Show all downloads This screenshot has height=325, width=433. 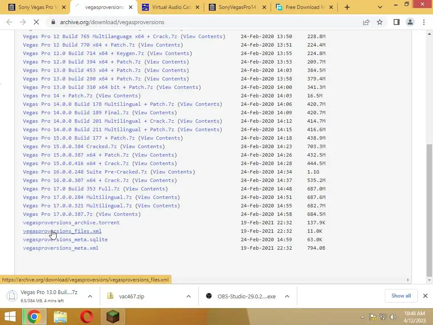401,296
